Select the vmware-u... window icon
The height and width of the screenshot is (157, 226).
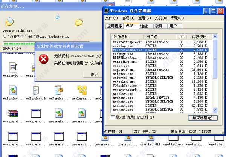(13, 136)
